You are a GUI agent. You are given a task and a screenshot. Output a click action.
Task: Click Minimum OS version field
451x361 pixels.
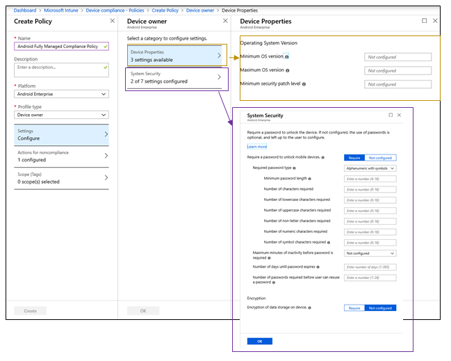click(397, 57)
